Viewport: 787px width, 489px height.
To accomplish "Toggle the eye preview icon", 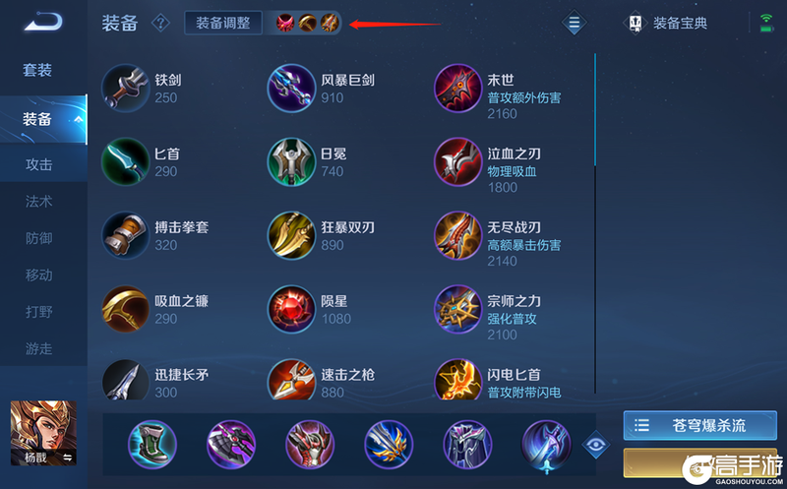I will coord(596,445).
